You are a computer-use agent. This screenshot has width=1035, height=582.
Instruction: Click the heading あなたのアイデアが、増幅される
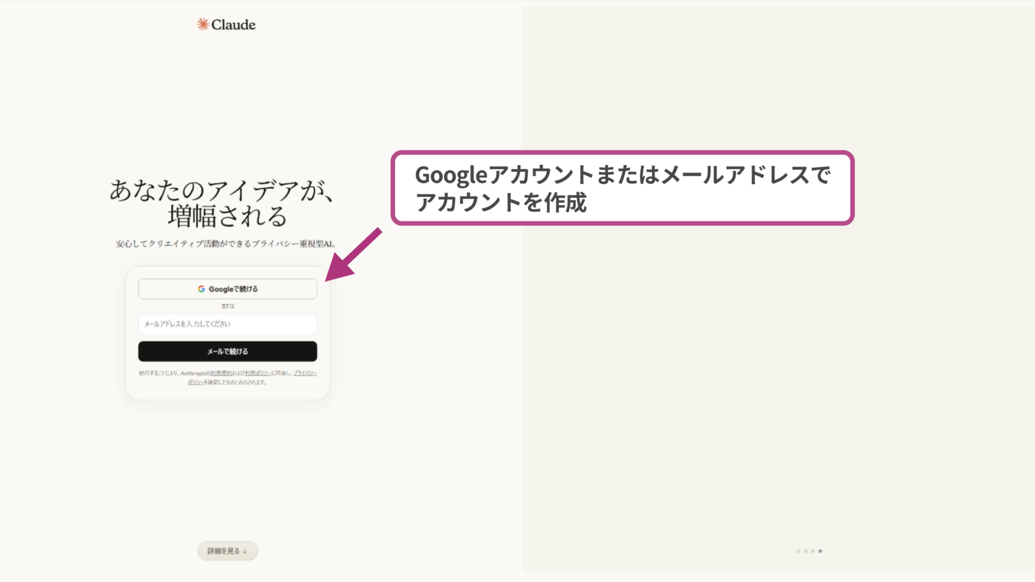(224, 205)
